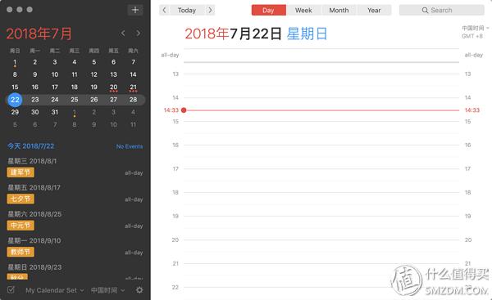Select July 31 in mini calendar
Image resolution: width=492 pixels, height=300 pixels.
pos(55,112)
